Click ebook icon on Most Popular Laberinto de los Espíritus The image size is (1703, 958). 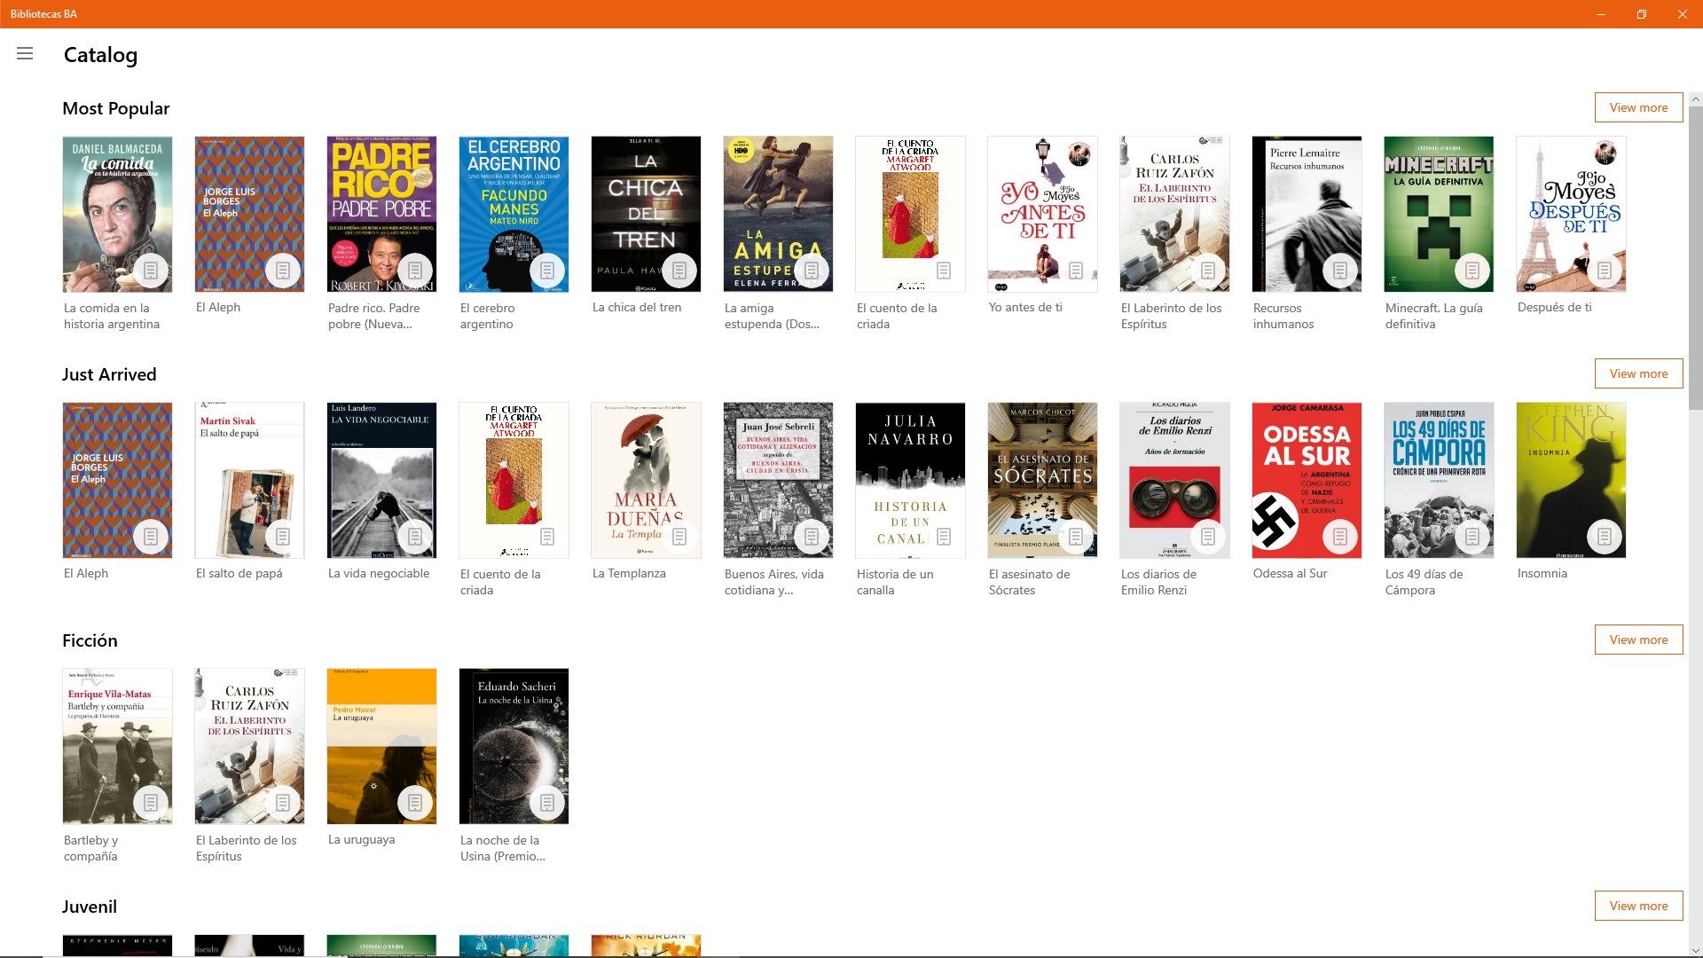click(x=1208, y=271)
